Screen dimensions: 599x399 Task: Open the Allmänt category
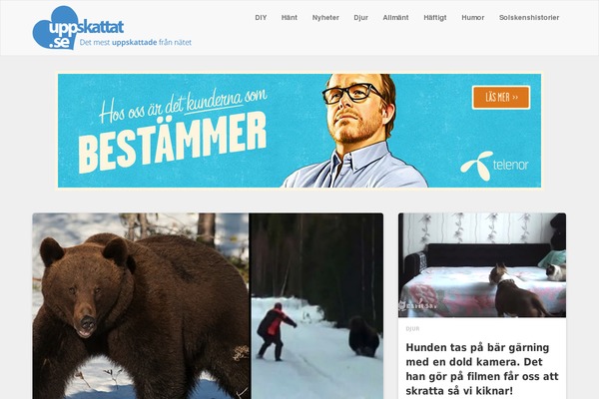click(395, 18)
